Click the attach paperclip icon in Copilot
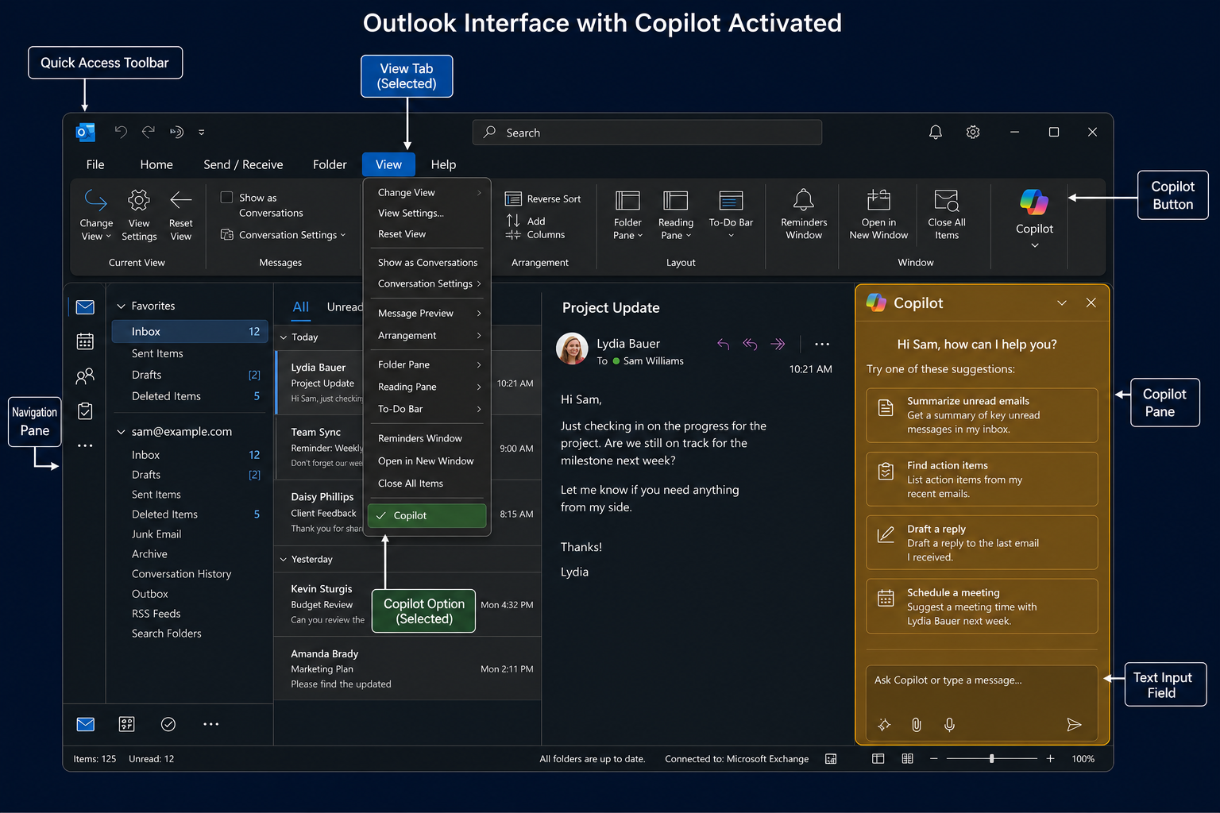Viewport: 1220px width, 813px height. point(917,725)
